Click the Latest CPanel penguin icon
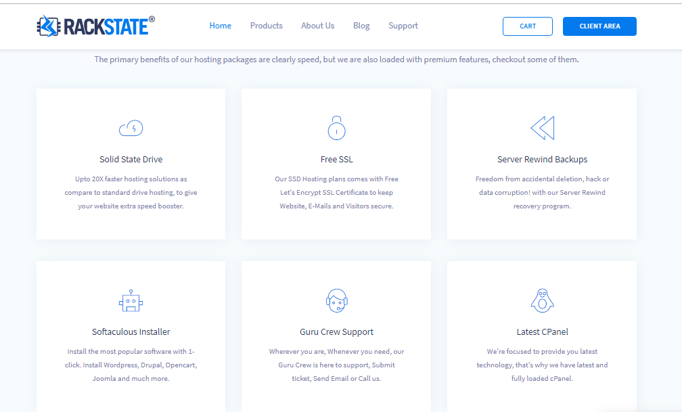The image size is (682, 412). coord(543,300)
